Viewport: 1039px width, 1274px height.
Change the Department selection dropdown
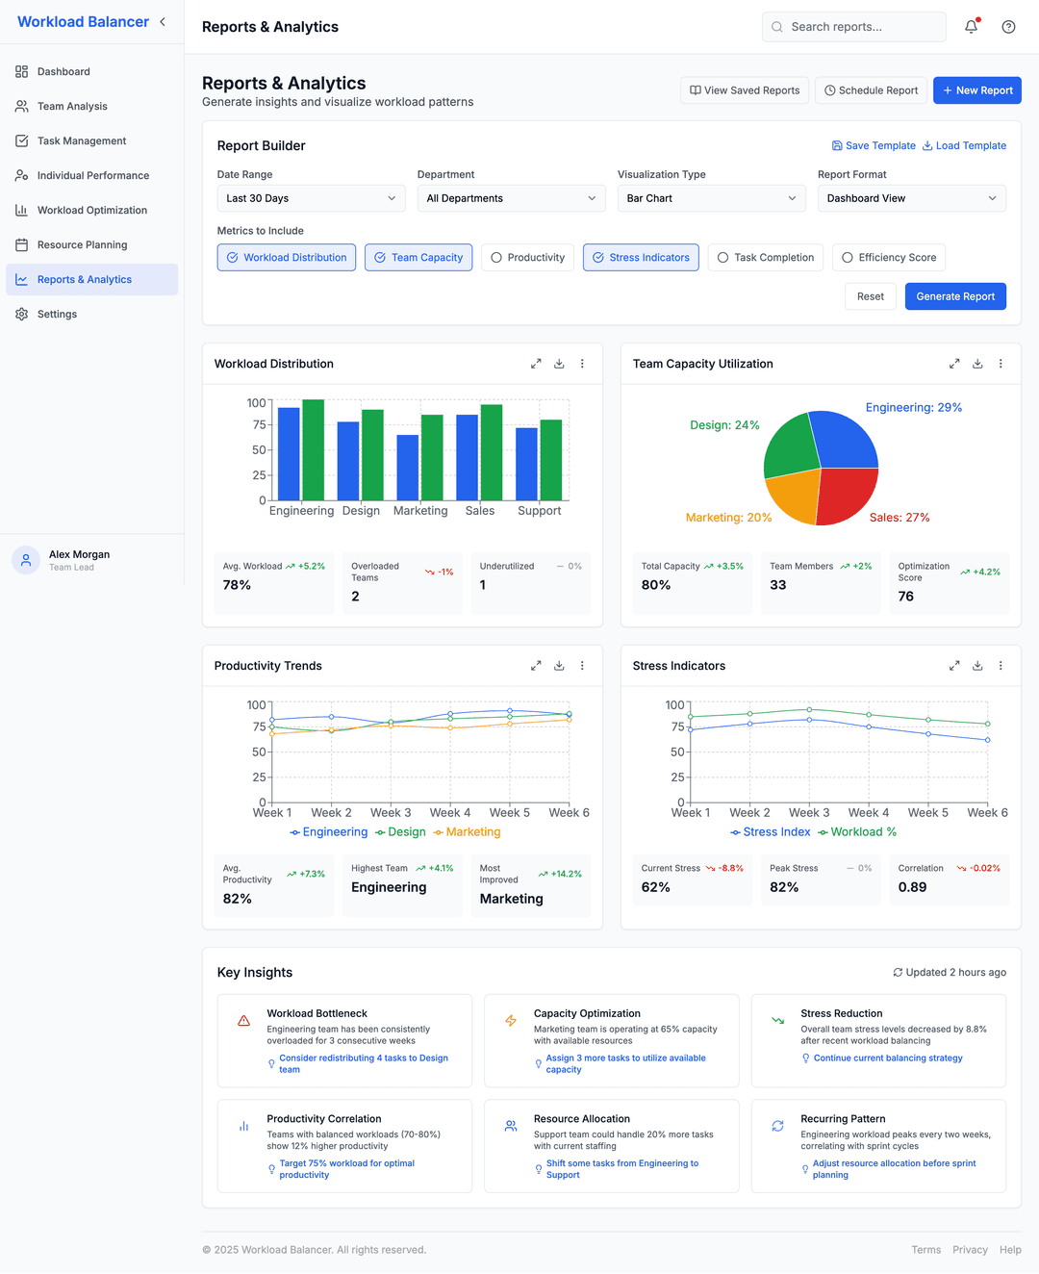pos(511,198)
